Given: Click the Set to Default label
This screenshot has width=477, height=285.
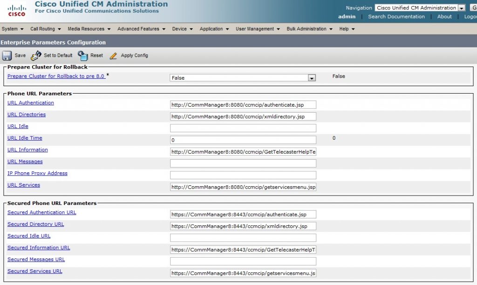Looking at the screenshot, I should pyautogui.click(x=58, y=55).
